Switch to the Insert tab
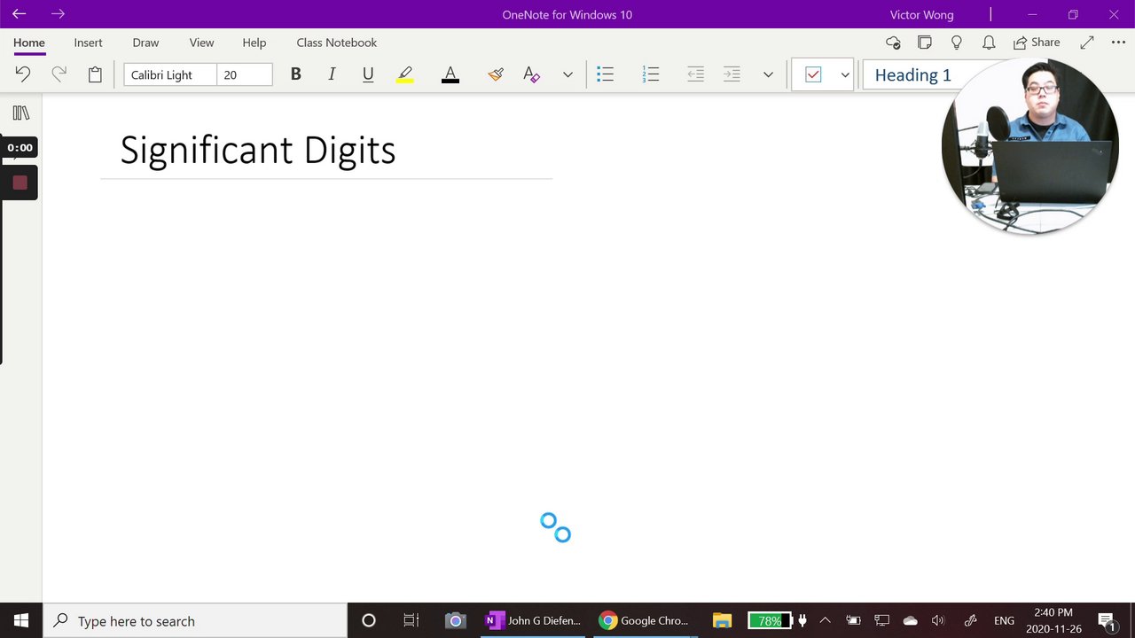 click(x=88, y=43)
